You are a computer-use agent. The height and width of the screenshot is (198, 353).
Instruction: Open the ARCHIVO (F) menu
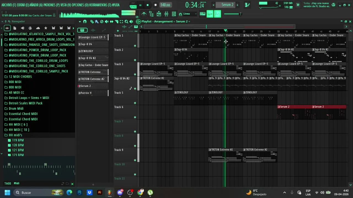[9, 5]
